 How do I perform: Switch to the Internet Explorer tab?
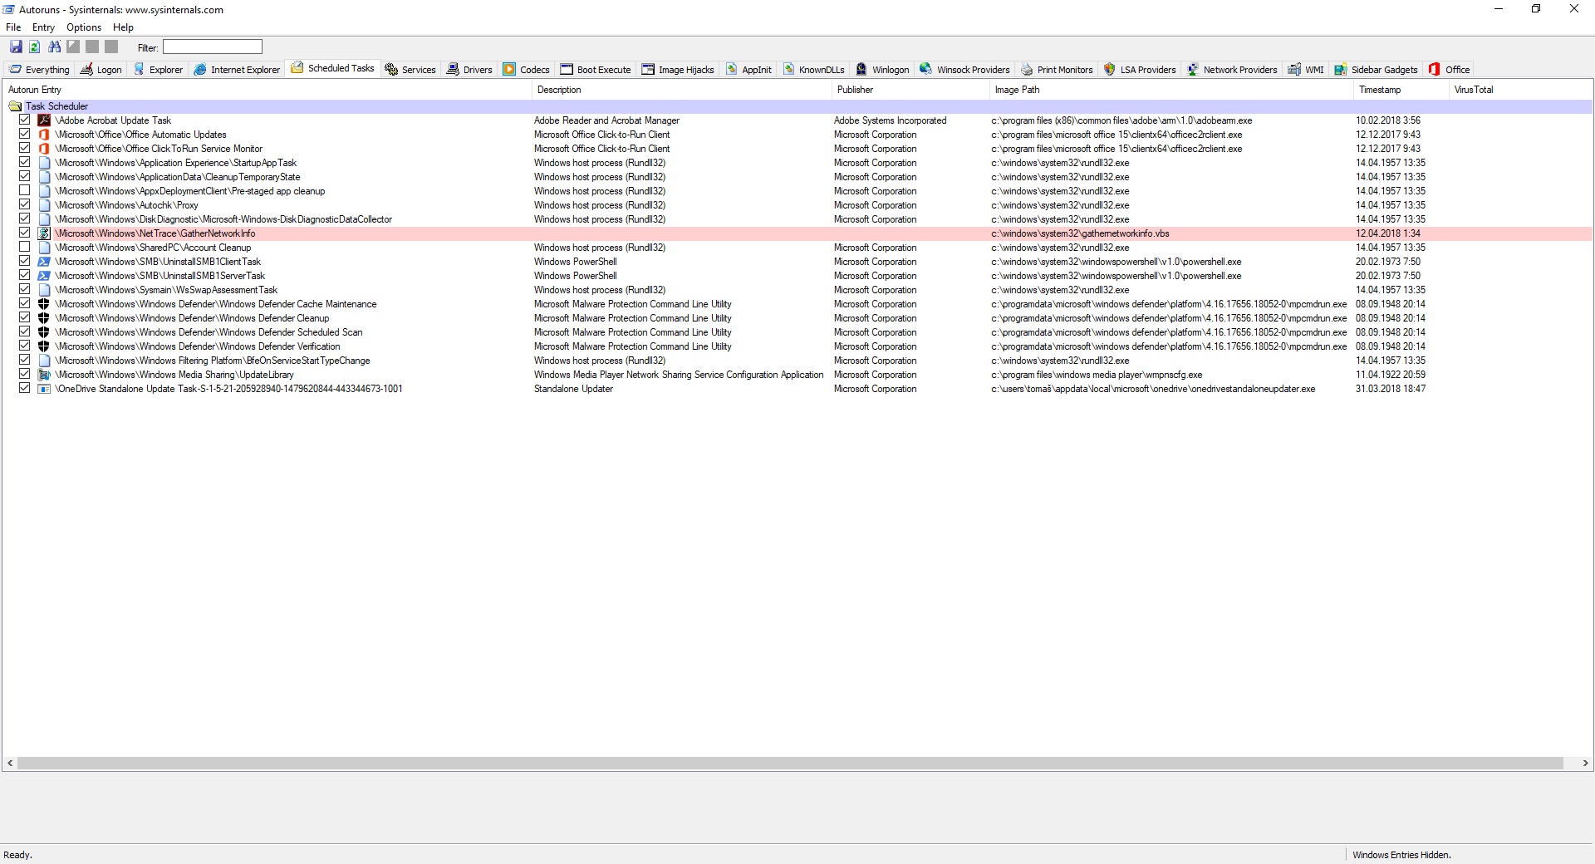click(x=237, y=70)
